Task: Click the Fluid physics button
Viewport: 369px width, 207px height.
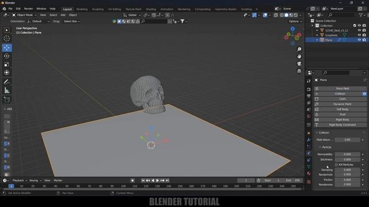Action: pyautogui.click(x=340, y=114)
